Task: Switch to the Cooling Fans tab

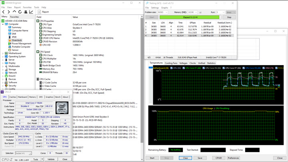Action: click(x=171, y=63)
